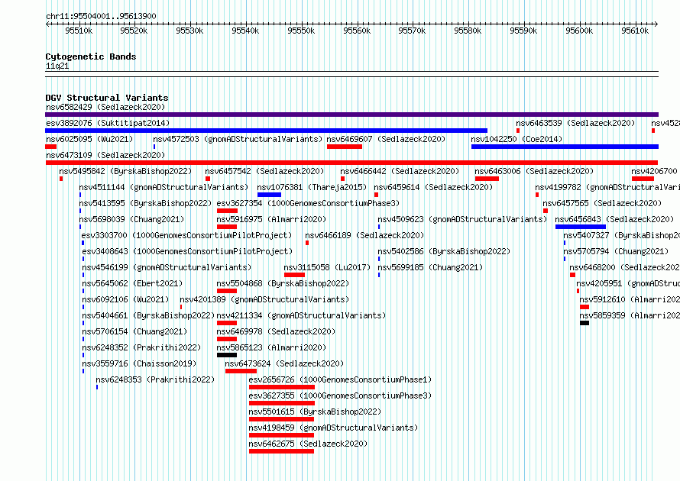Click the nsv5413595 (ByrskaBishop2022) label

[x=145, y=203]
